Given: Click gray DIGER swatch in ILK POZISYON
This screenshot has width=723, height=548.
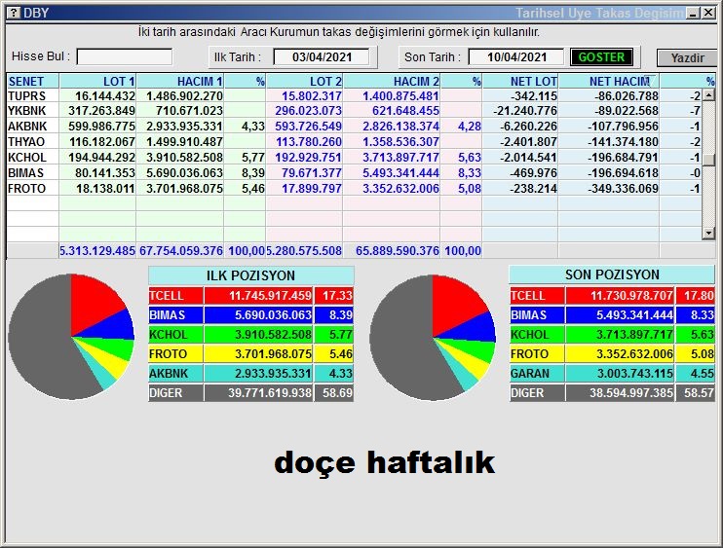Looking at the screenshot, I should pyautogui.click(x=175, y=393).
